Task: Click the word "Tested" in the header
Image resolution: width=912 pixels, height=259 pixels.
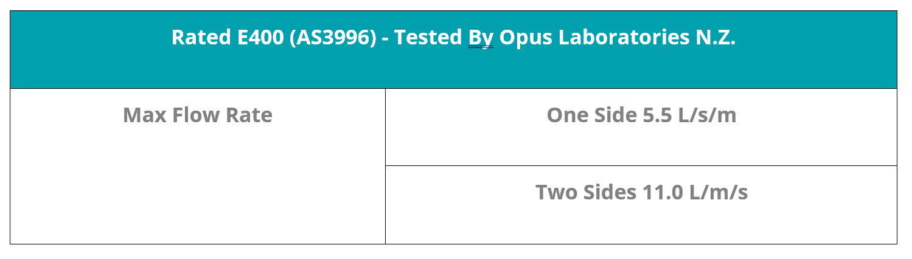Action: [428, 38]
